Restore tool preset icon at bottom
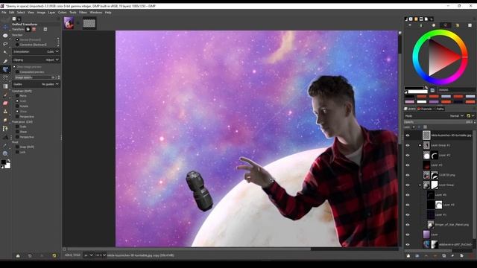The width and height of the screenshot is (477, 268). click(x=30, y=256)
